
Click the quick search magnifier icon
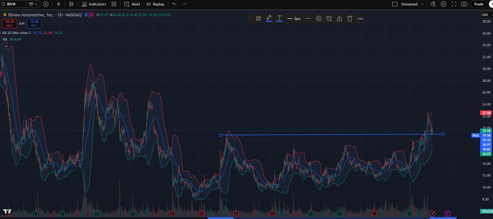tap(433, 4)
